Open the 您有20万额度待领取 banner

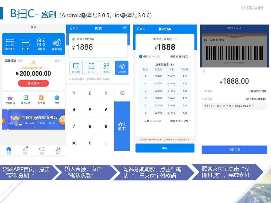coord(36,120)
